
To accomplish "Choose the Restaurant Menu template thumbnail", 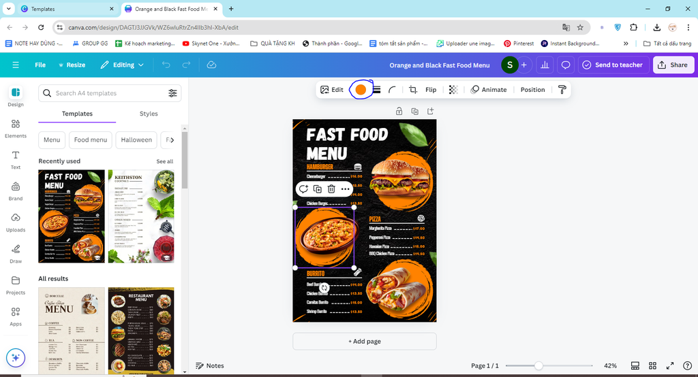I will click(141, 330).
